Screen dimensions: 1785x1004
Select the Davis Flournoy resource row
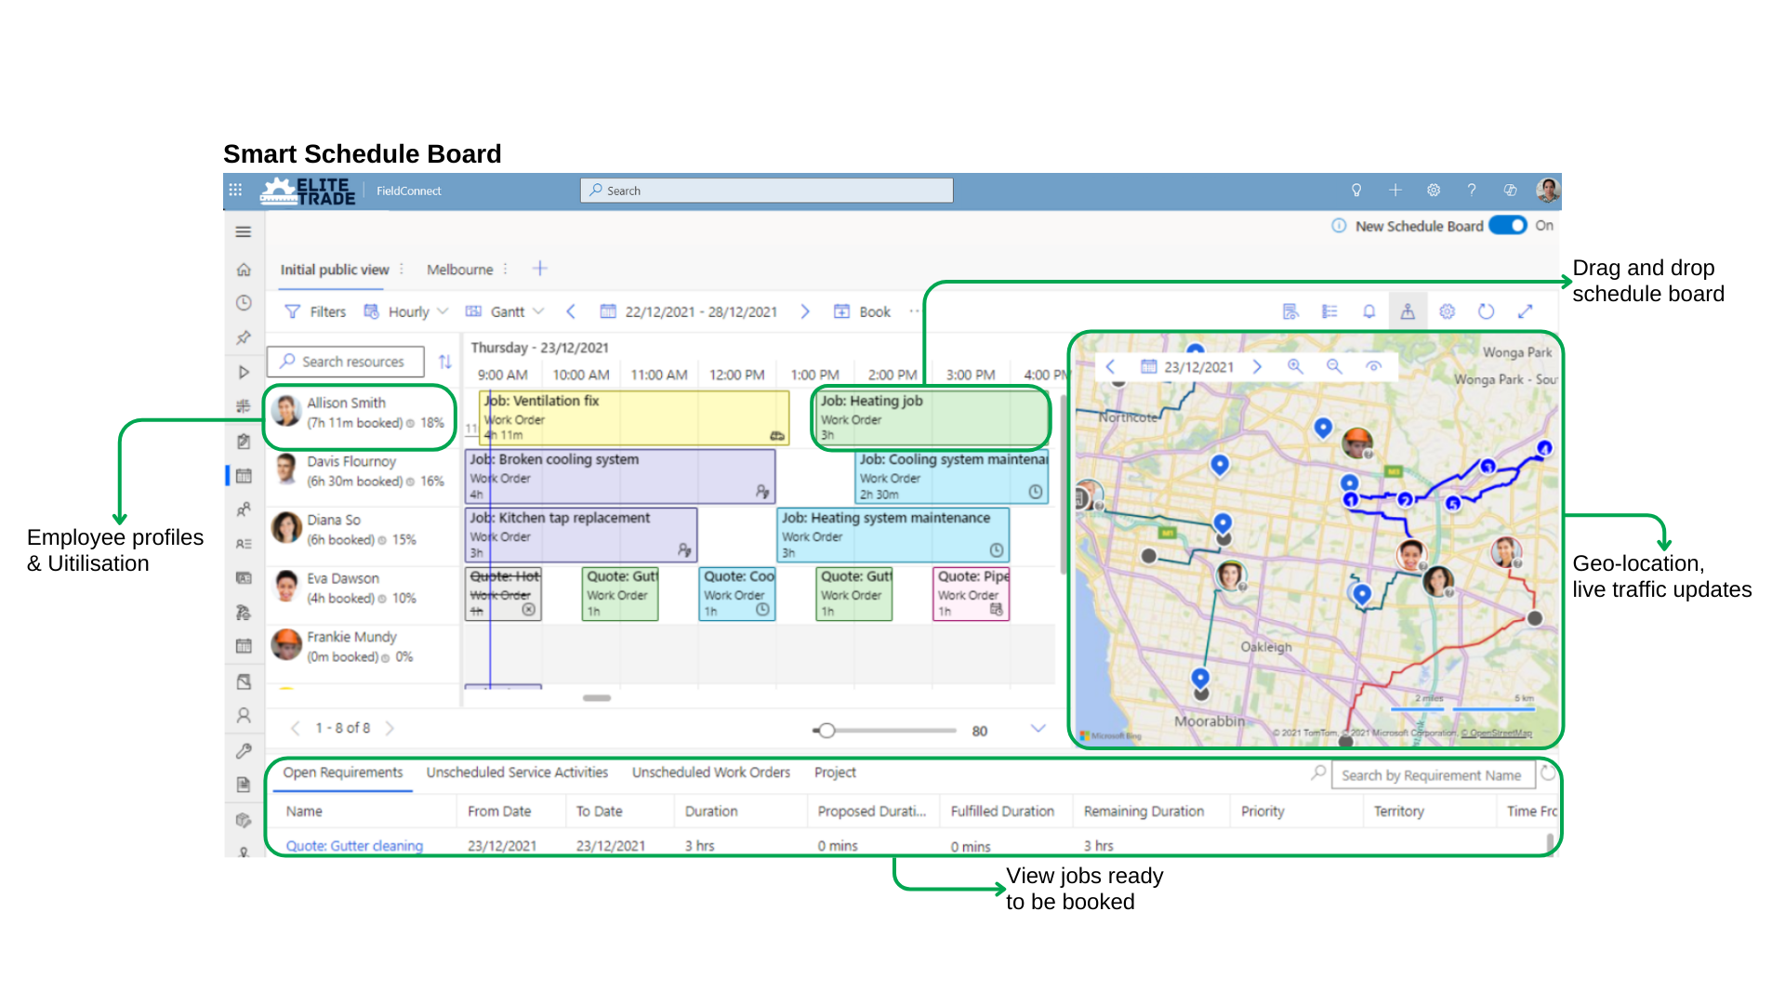click(x=363, y=471)
